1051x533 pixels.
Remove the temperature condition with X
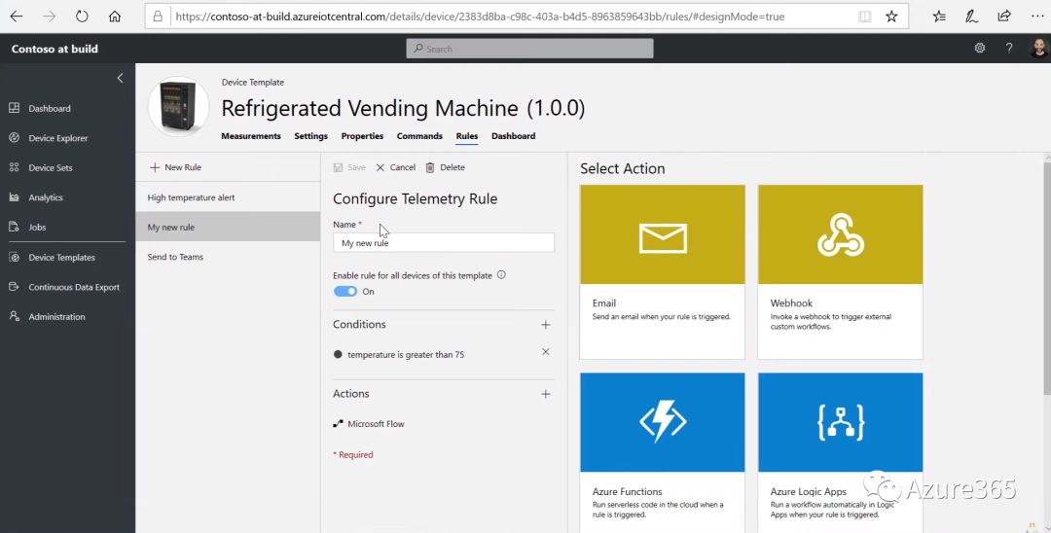click(545, 352)
